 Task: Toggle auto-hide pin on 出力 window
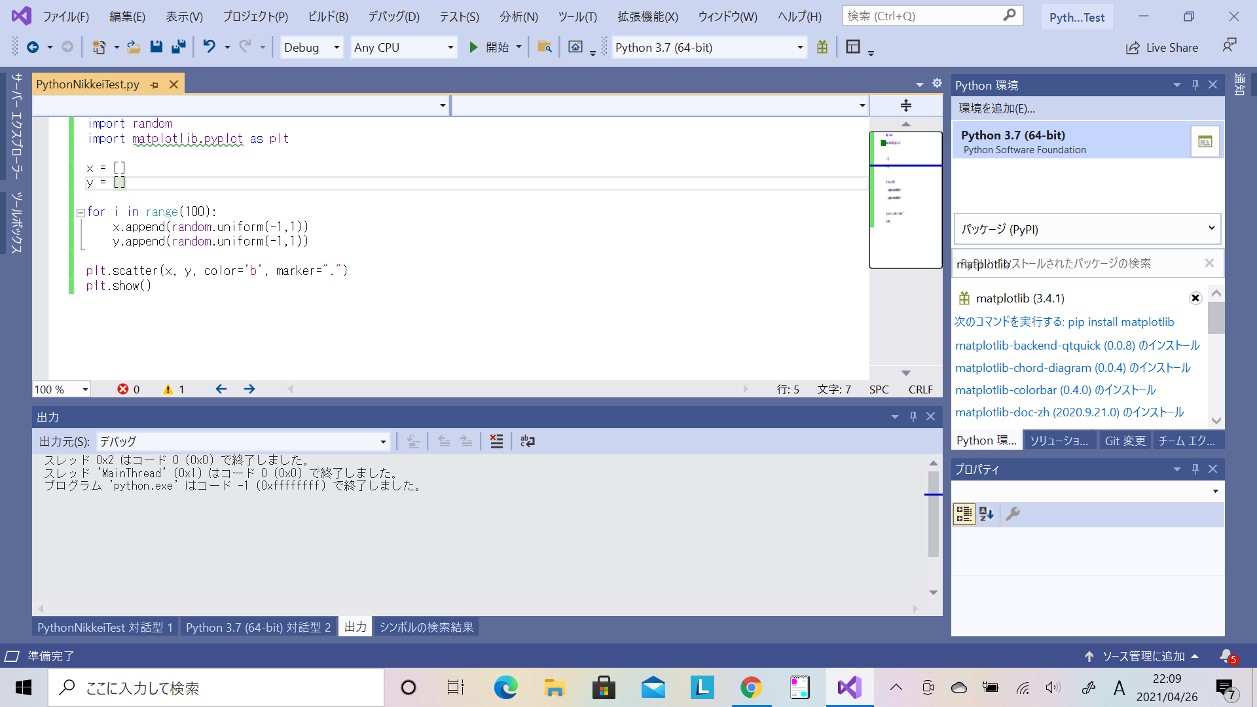pyautogui.click(x=913, y=416)
